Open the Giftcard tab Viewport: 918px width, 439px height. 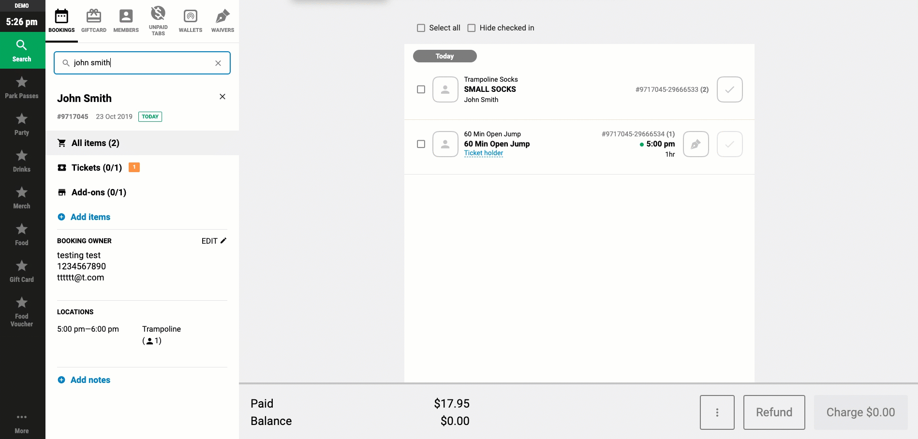click(x=94, y=21)
